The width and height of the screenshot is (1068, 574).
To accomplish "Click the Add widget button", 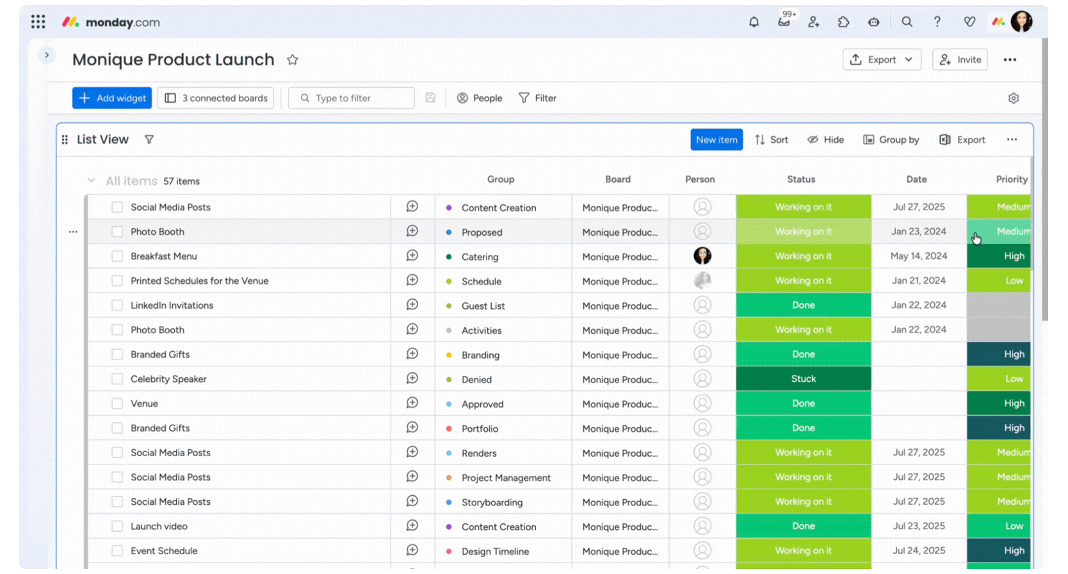I will (112, 98).
